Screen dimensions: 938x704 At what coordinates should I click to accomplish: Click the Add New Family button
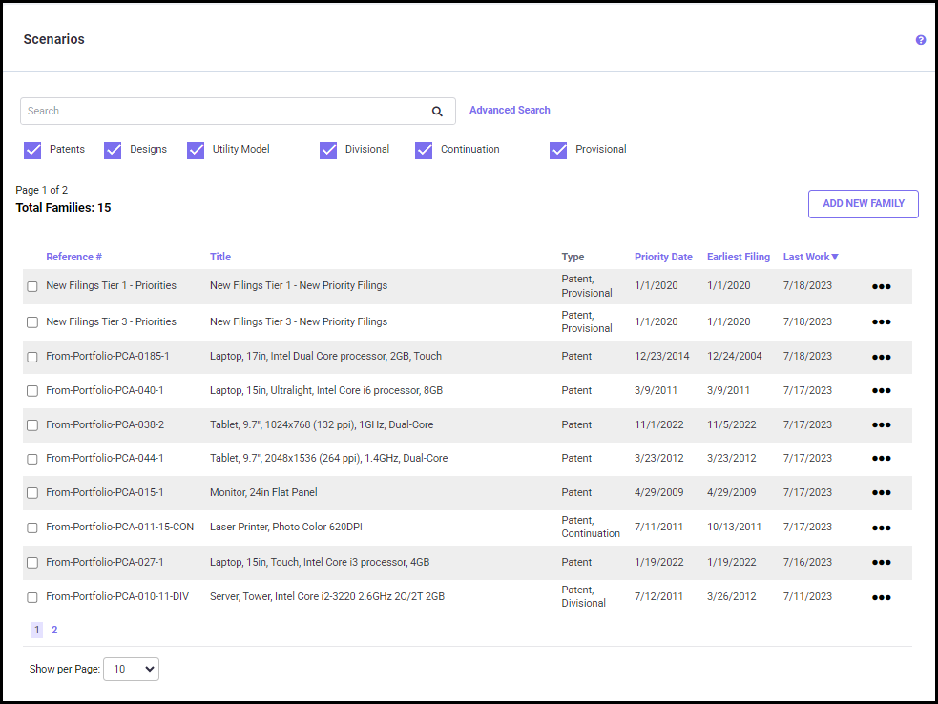(x=863, y=204)
